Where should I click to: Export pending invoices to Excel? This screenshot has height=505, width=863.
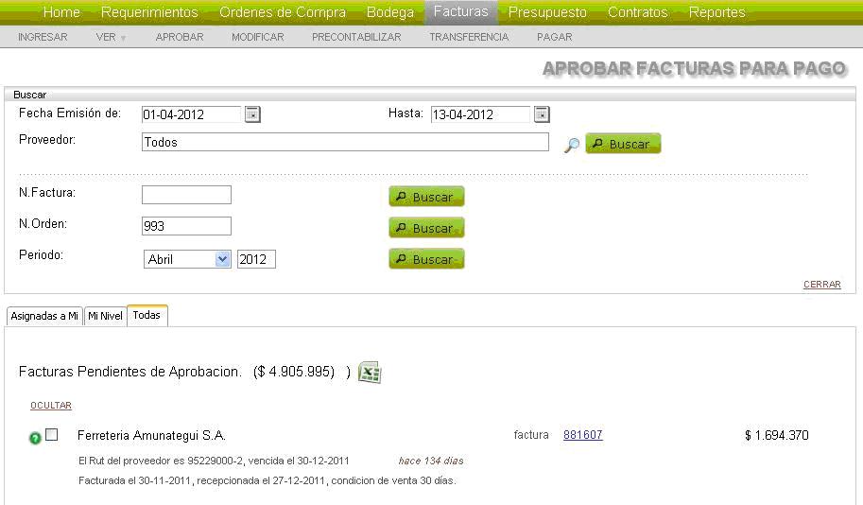coord(370,373)
